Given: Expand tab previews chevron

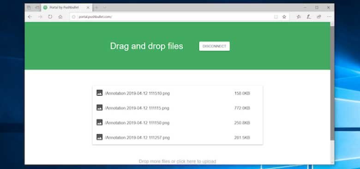Looking at the screenshot, I should pos(105,7).
